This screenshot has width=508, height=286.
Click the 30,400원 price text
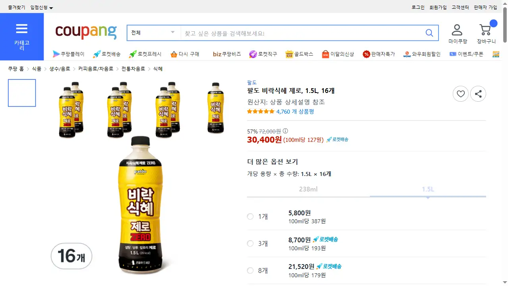pyautogui.click(x=264, y=139)
